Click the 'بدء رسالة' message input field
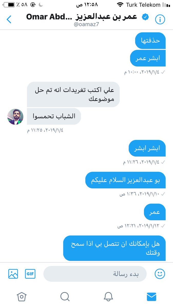The height and width of the screenshot is (308, 173). [95, 274]
